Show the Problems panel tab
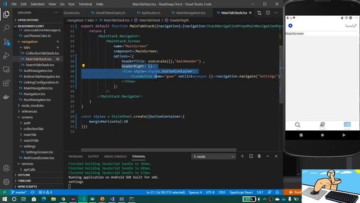 coord(75,157)
